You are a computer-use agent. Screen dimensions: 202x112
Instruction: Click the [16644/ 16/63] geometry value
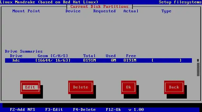pyautogui.click(x=53, y=60)
